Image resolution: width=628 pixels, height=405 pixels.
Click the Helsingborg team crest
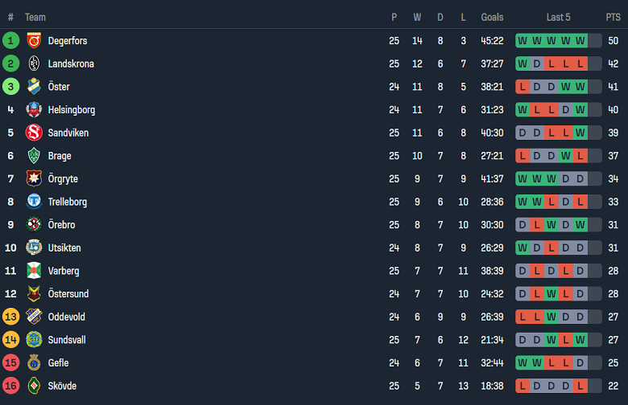point(34,110)
